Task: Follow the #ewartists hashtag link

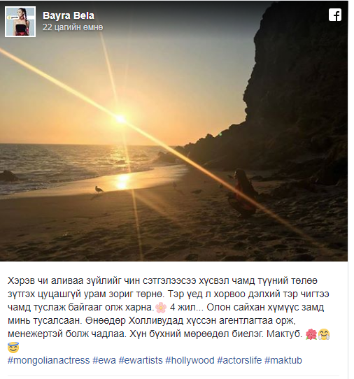Action: pos(141,360)
